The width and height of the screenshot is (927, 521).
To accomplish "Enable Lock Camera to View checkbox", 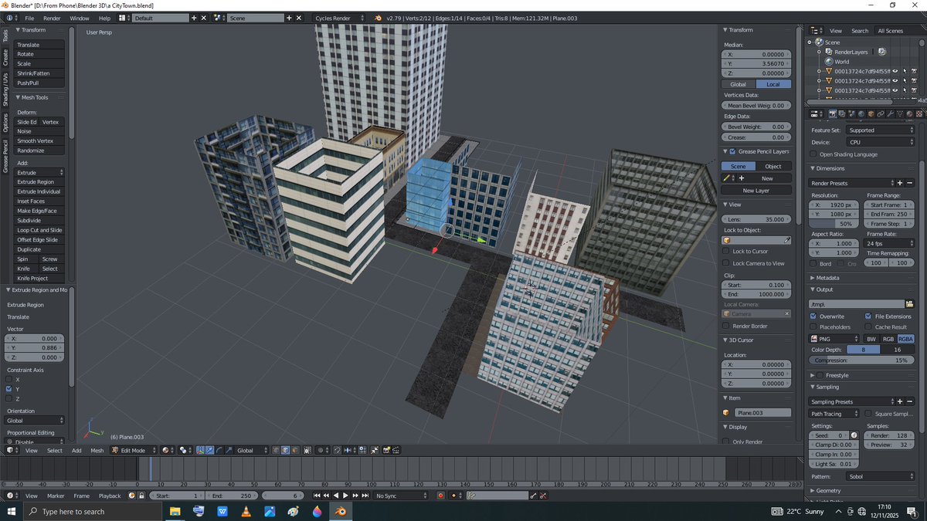I will pyautogui.click(x=726, y=263).
